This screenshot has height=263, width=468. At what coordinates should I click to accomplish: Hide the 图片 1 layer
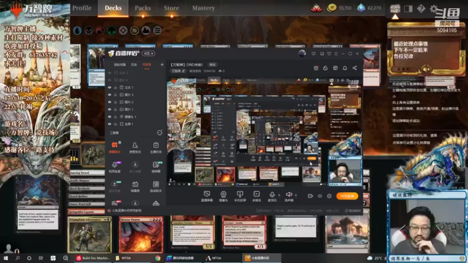pos(109,109)
